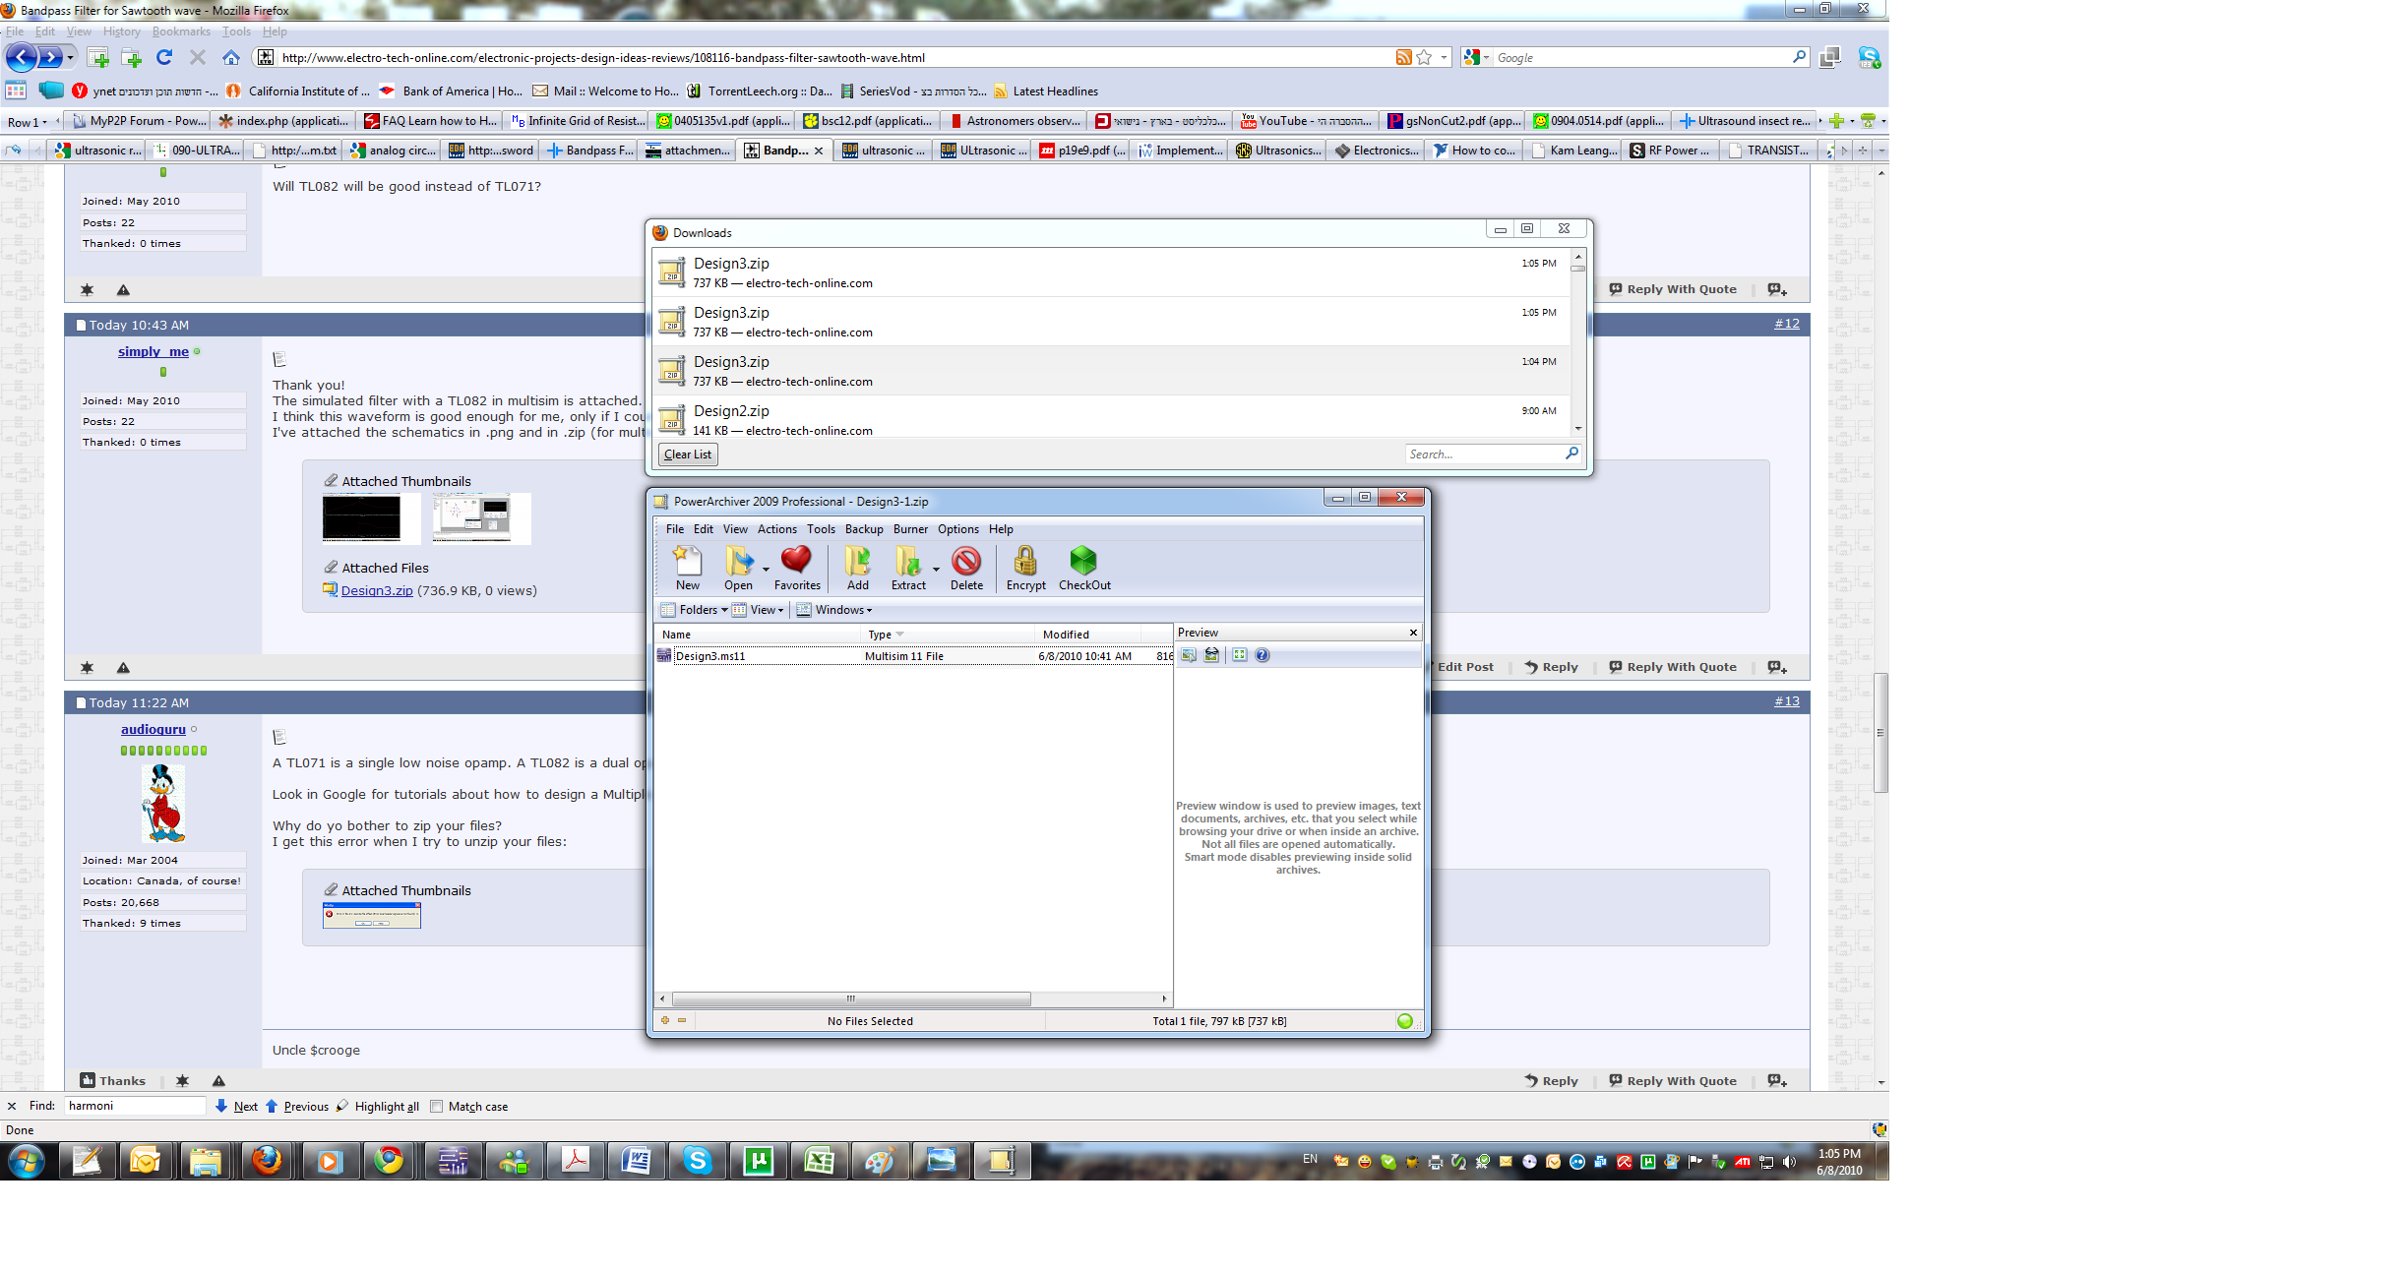This screenshot has width=2402, height=1272.
Task: Open PowerArchiver Favorites heart icon
Action: tap(797, 569)
